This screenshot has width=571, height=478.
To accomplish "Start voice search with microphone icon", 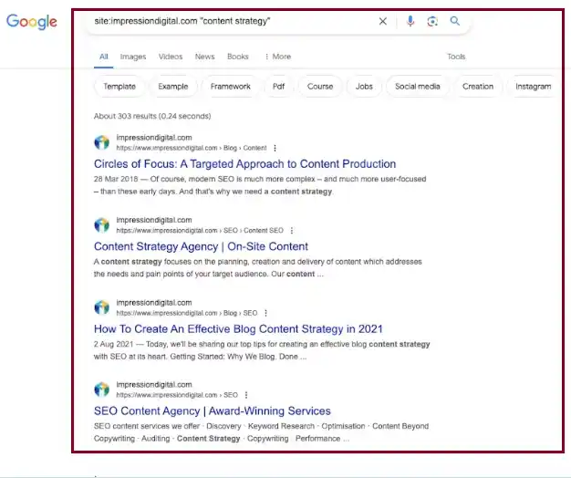I will click(410, 22).
